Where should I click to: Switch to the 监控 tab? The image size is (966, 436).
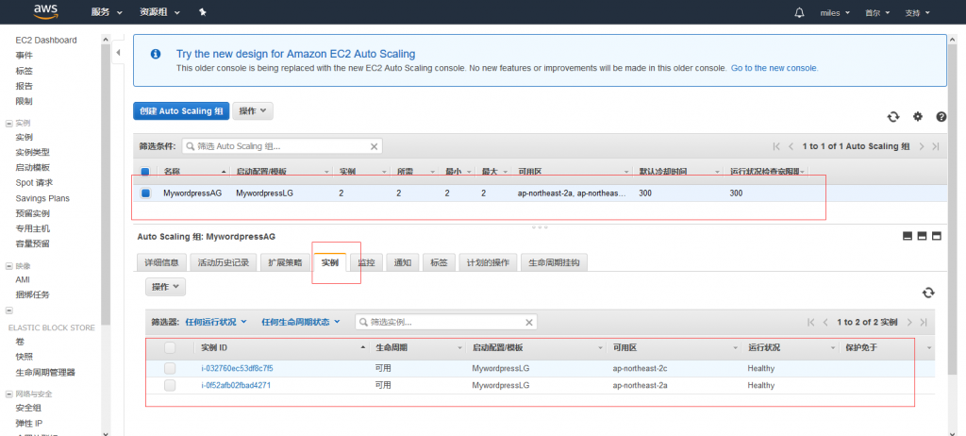click(x=366, y=262)
